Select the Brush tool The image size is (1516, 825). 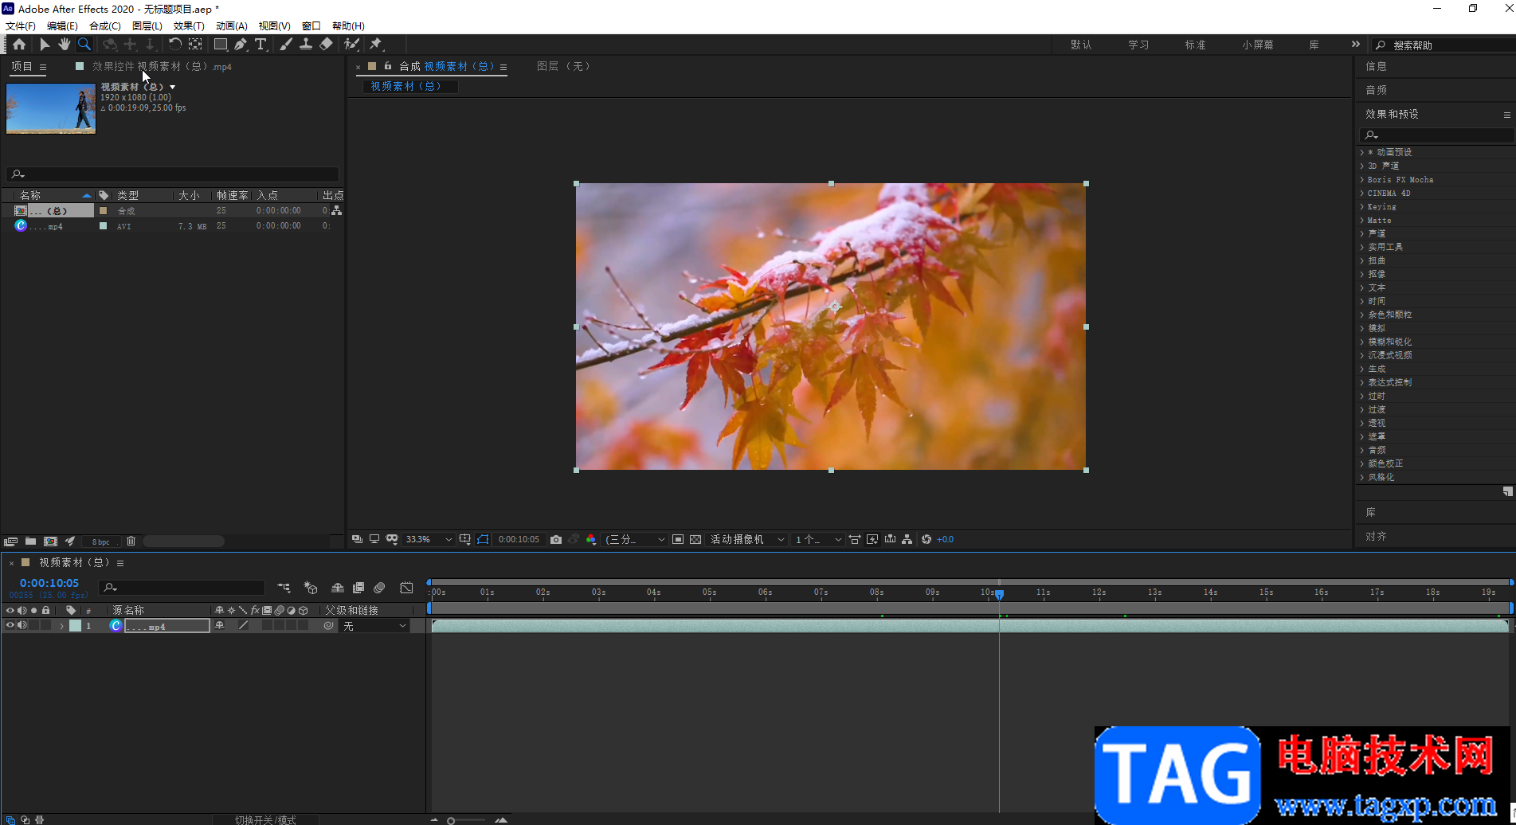tap(286, 45)
